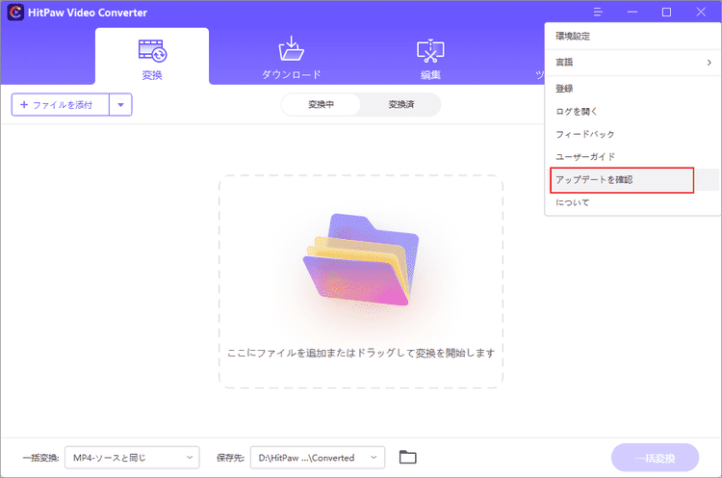
Task: Close the HitPaw Video Converter window
Action: (701, 12)
